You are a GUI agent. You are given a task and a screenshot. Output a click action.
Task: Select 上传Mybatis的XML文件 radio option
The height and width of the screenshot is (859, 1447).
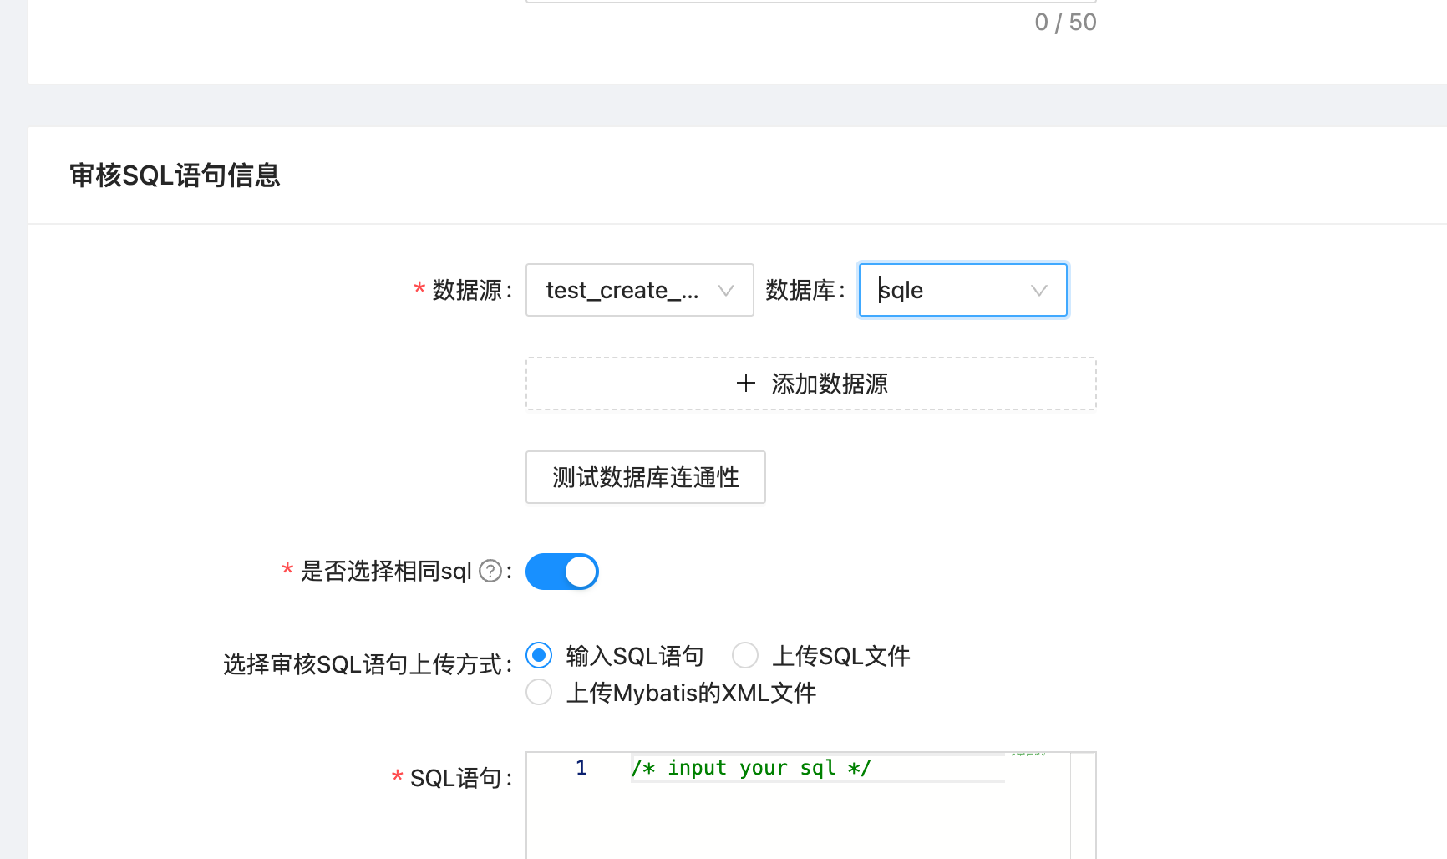[x=539, y=693]
